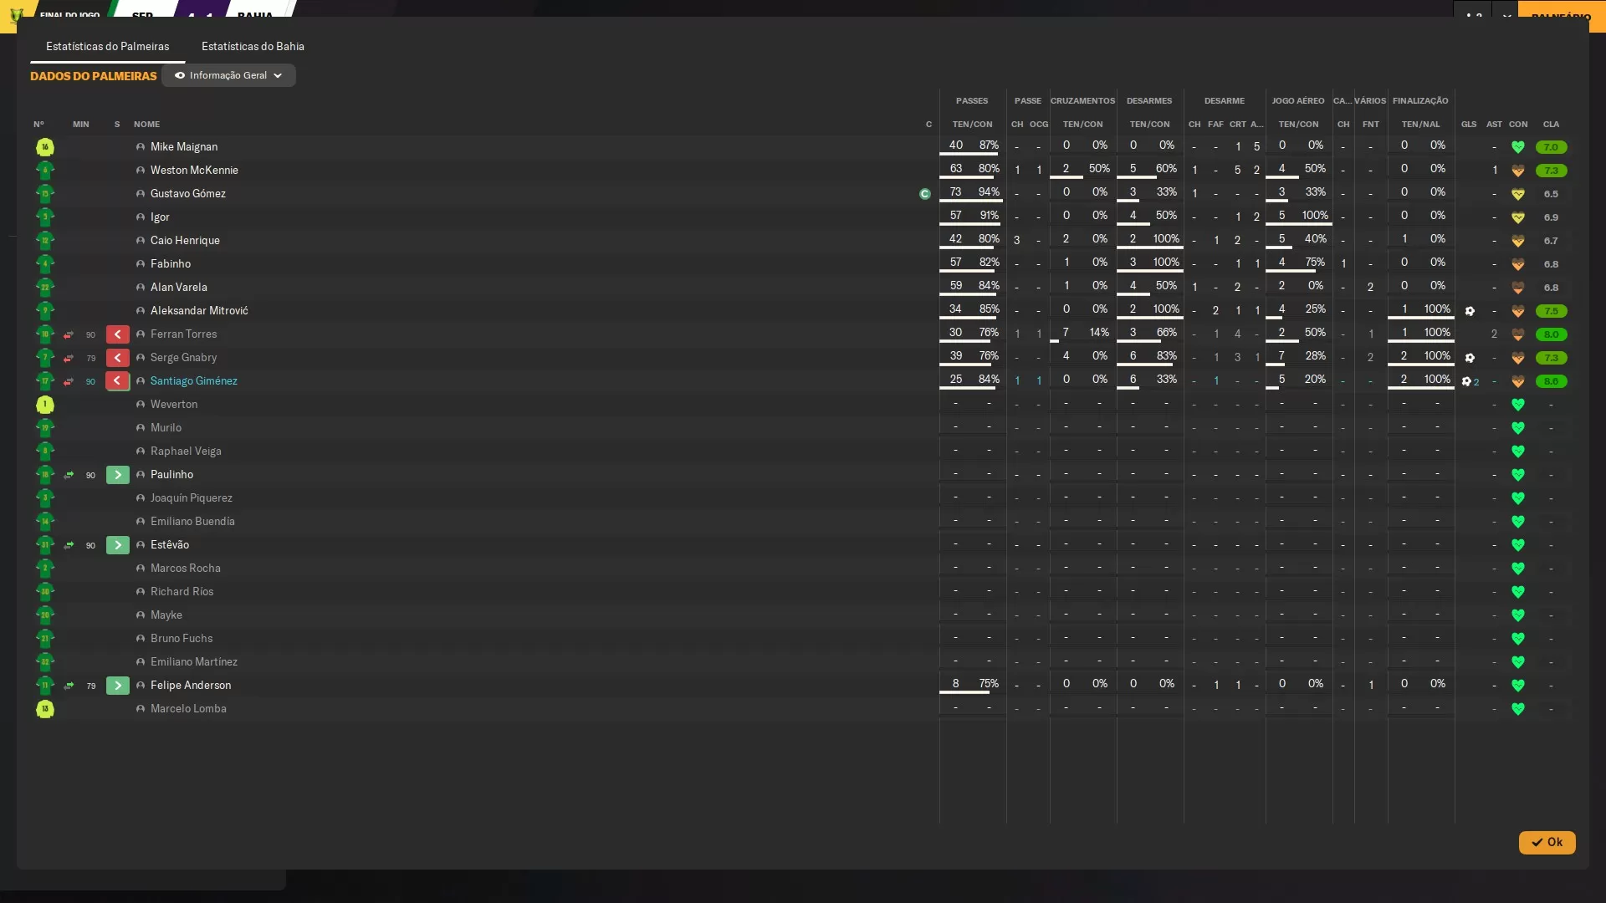Screen dimensions: 1606x903
Task: Click condition heart icon for Mike Maignan
Action: pos(1518,147)
